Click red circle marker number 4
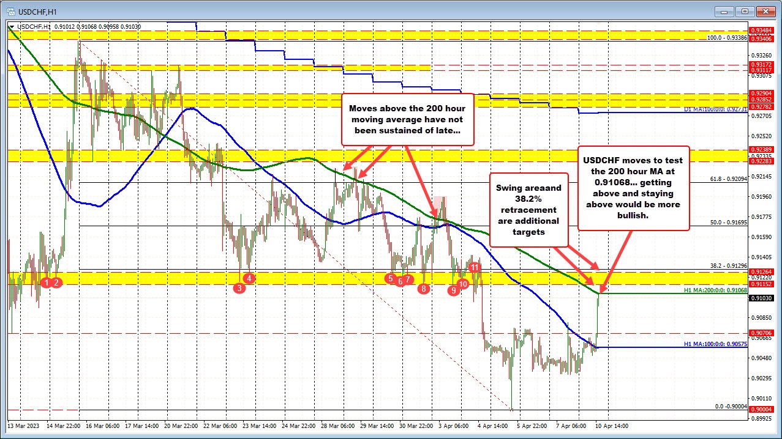782x439 pixels. tap(250, 278)
